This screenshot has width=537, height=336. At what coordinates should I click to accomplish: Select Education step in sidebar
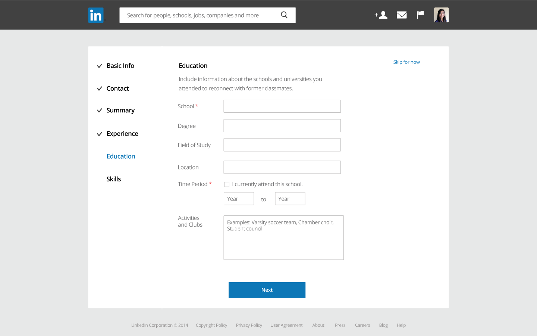pos(121,156)
